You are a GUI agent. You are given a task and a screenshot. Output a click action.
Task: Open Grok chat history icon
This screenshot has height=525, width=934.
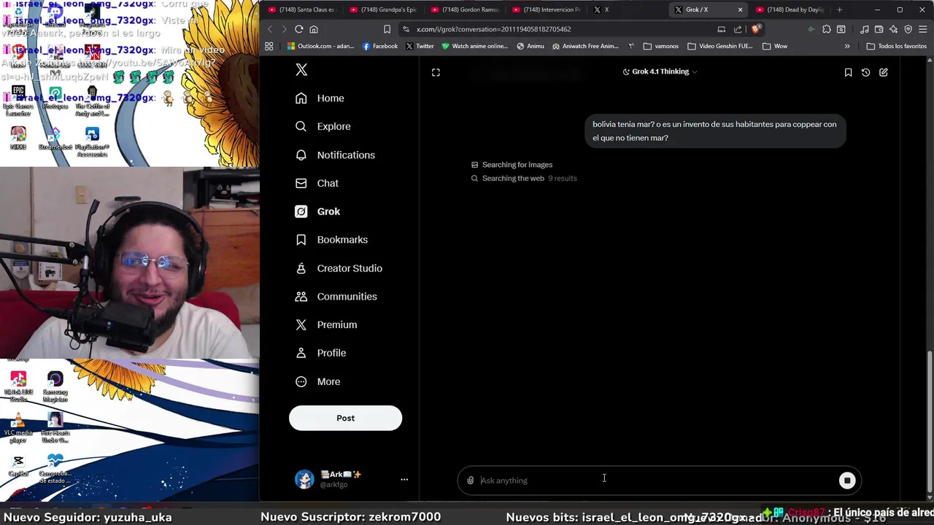point(865,72)
